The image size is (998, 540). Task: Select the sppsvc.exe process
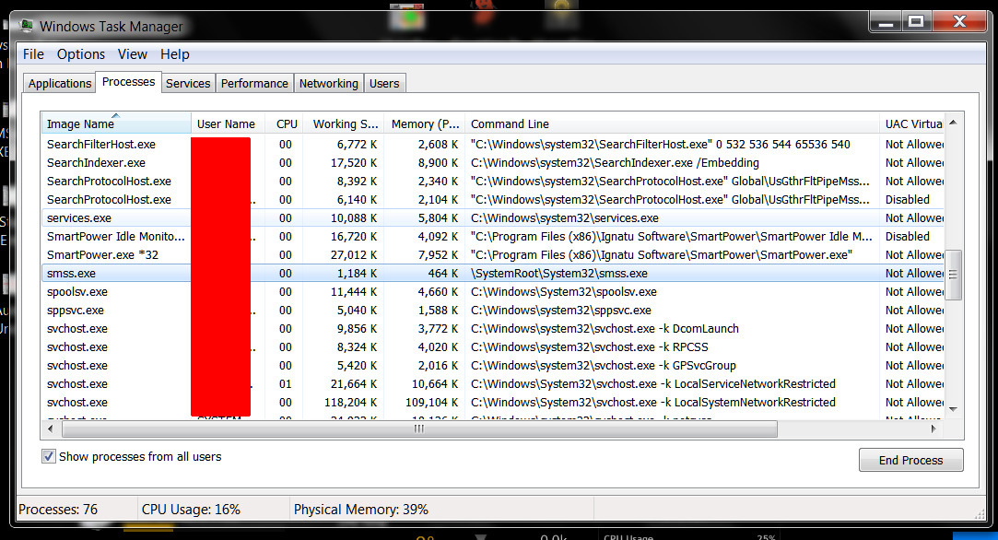pyautogui.click(x=493, y=311)
